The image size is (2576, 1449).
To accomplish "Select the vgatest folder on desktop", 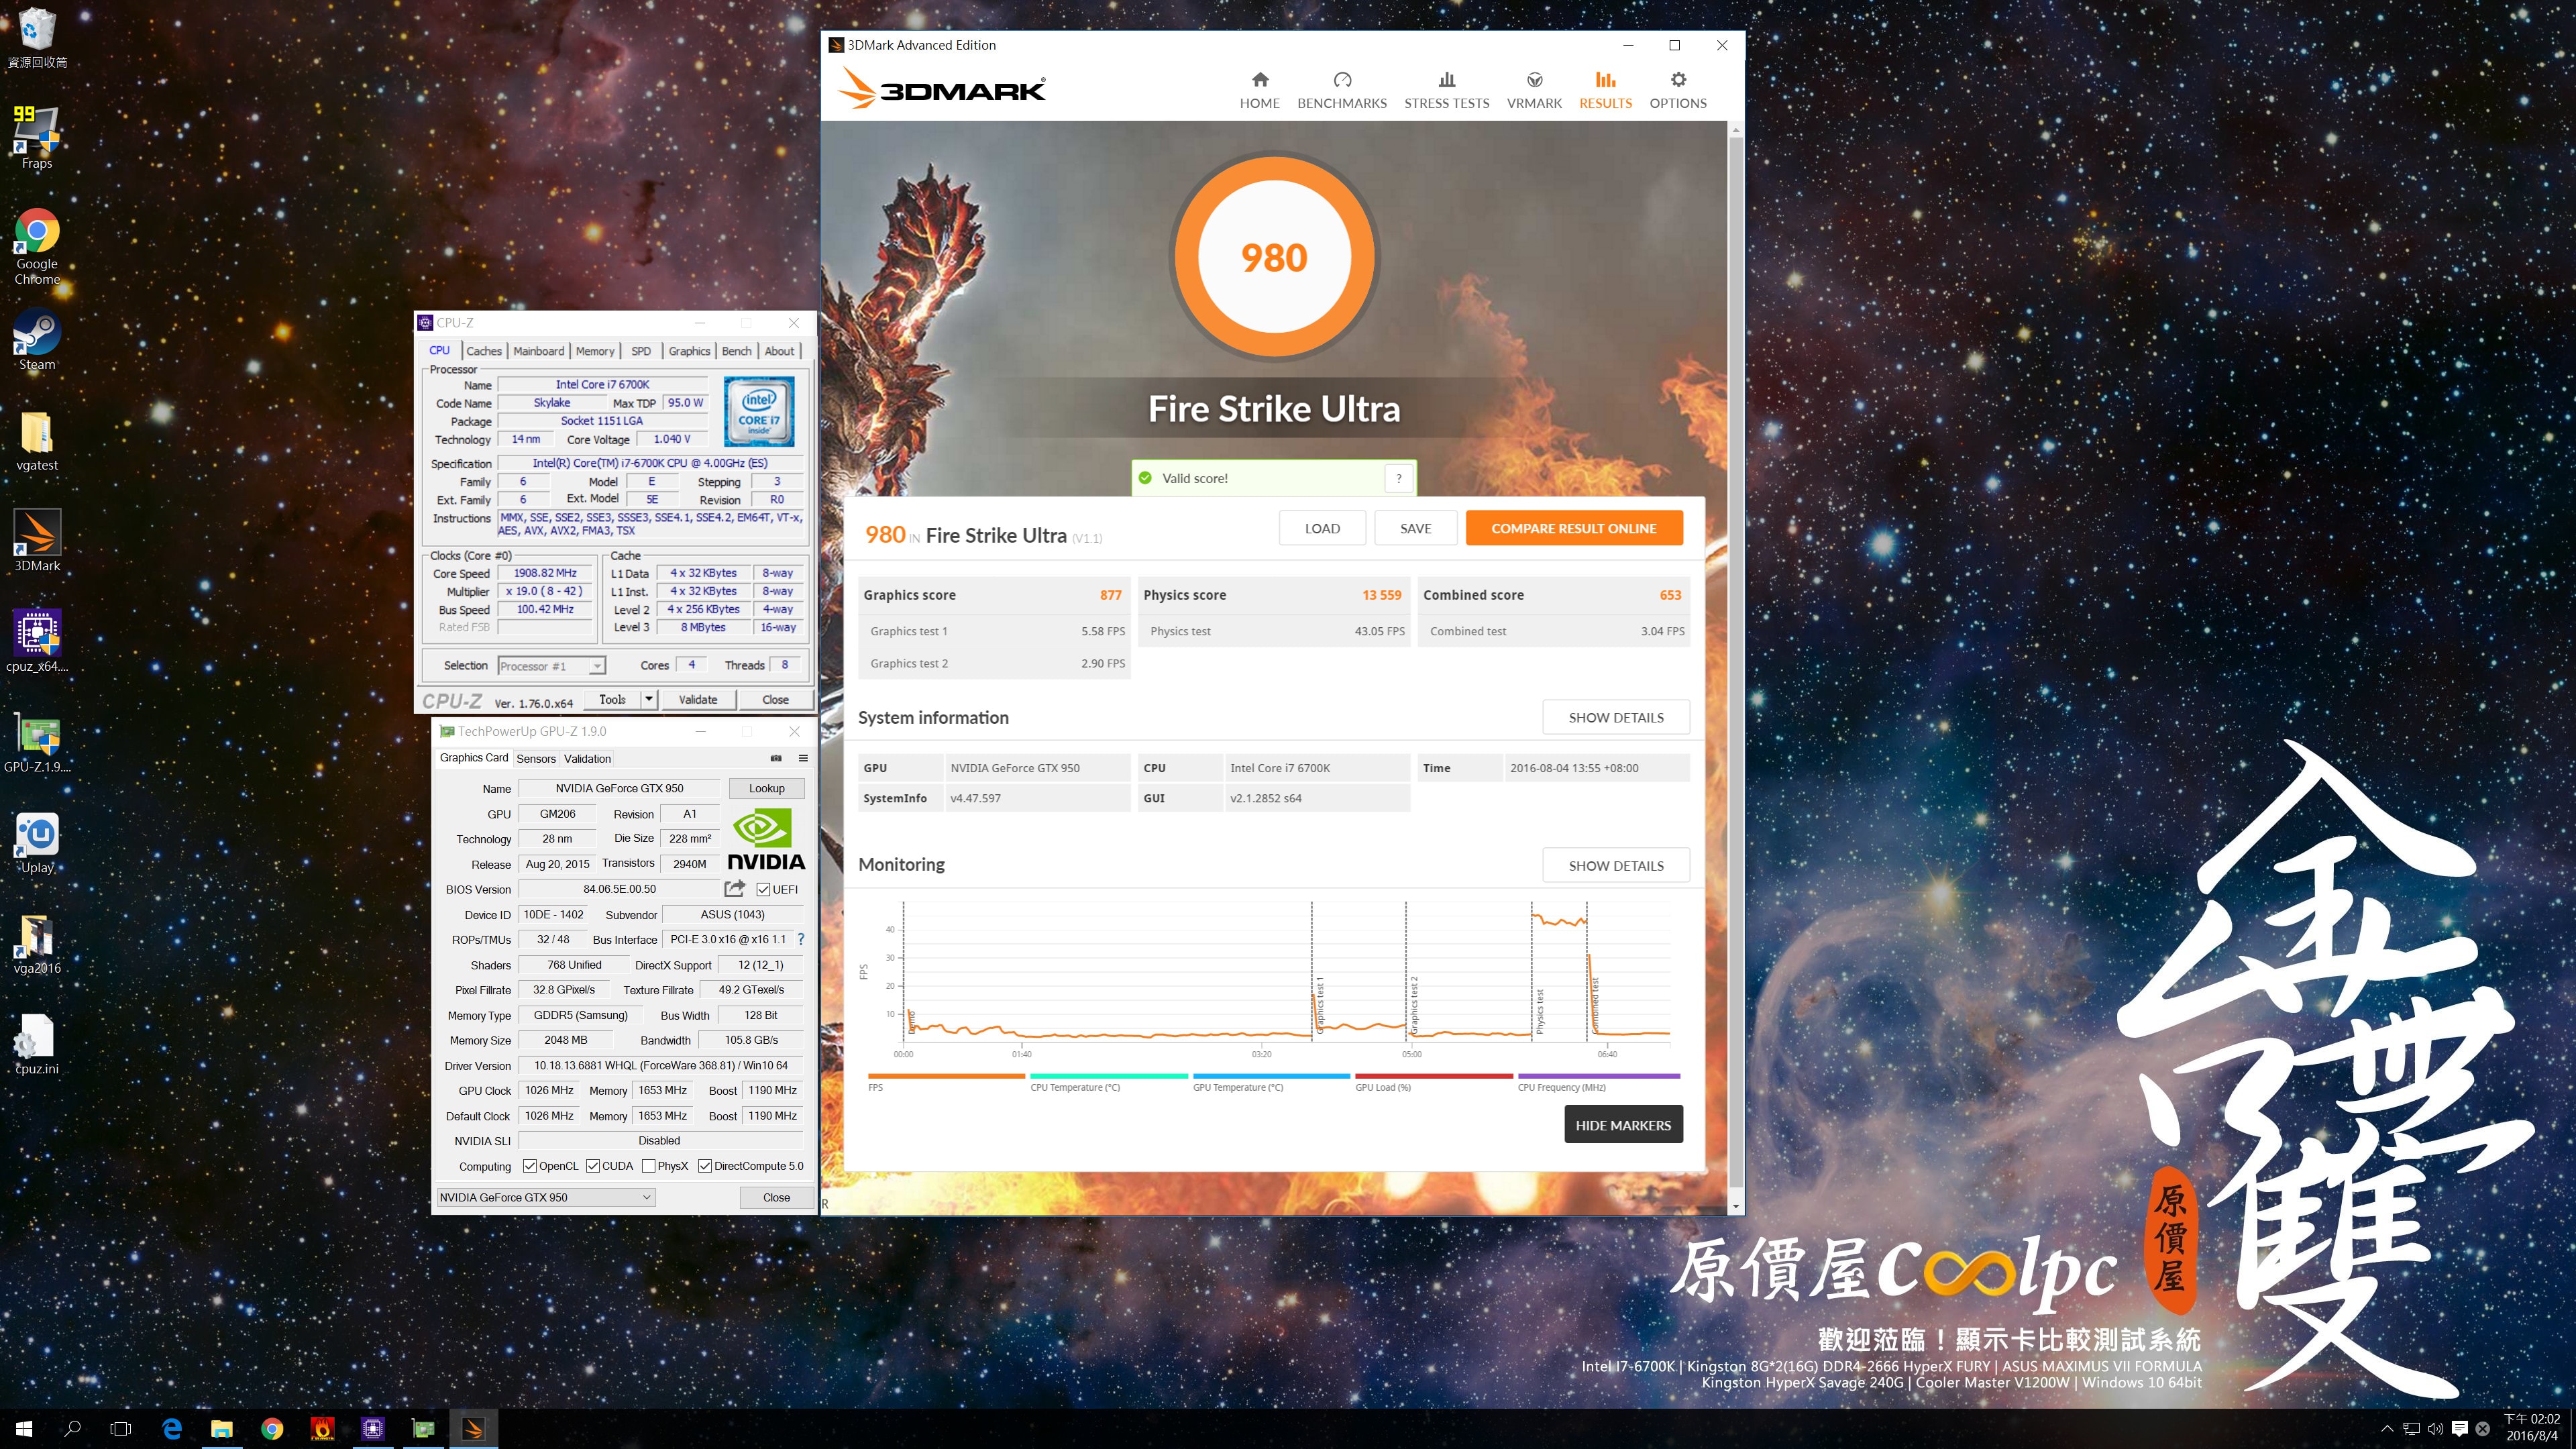I will pyautogui.click(x=37, y=441).
